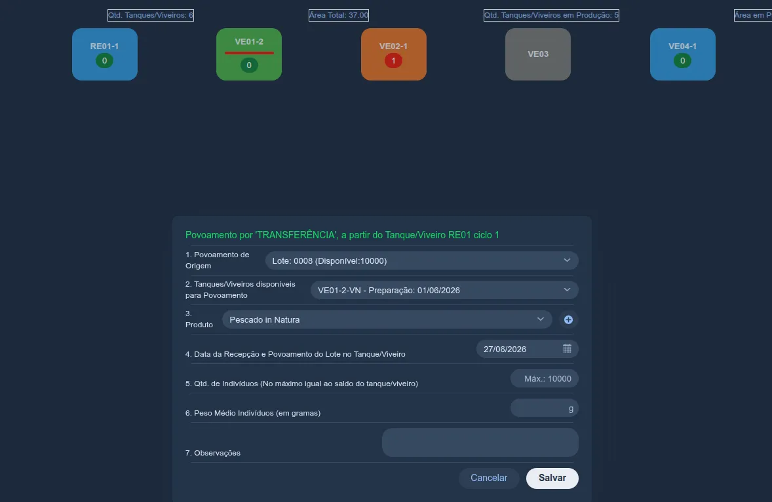Open the orange VE02-1 tank card

click(393, 54)
